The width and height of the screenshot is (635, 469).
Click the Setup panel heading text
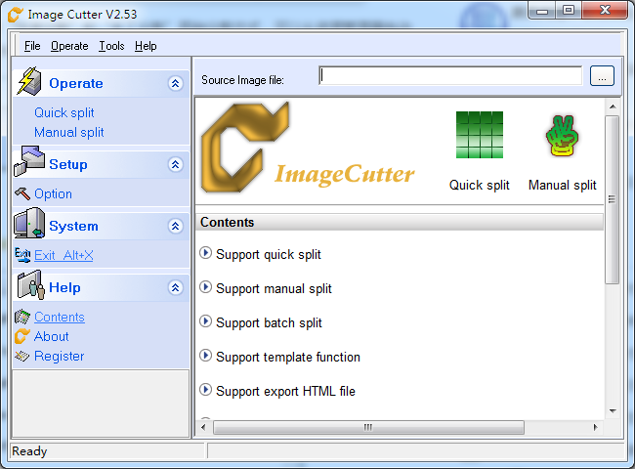[68, 165]
